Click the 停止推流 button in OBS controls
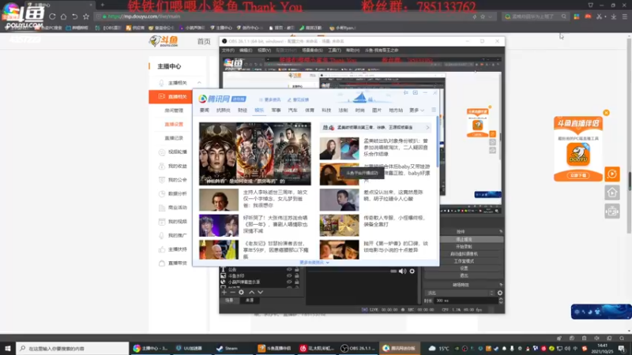 [x=464, y=239]
